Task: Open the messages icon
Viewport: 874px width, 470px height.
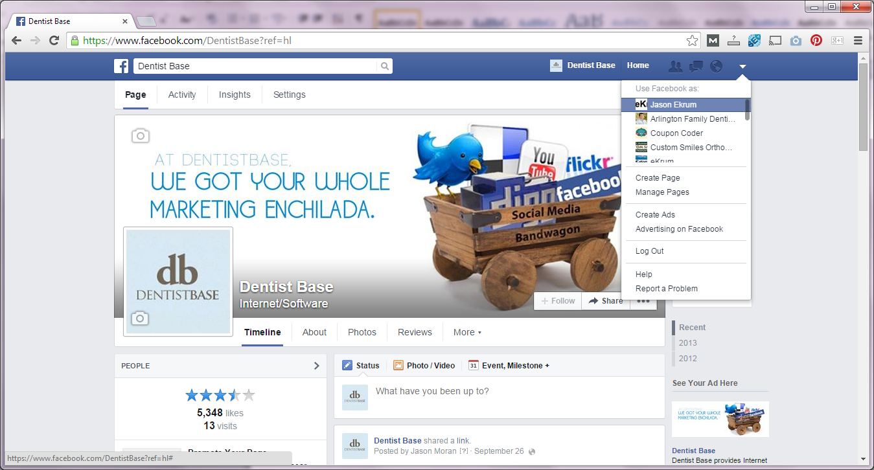Action: coord(696,65)
